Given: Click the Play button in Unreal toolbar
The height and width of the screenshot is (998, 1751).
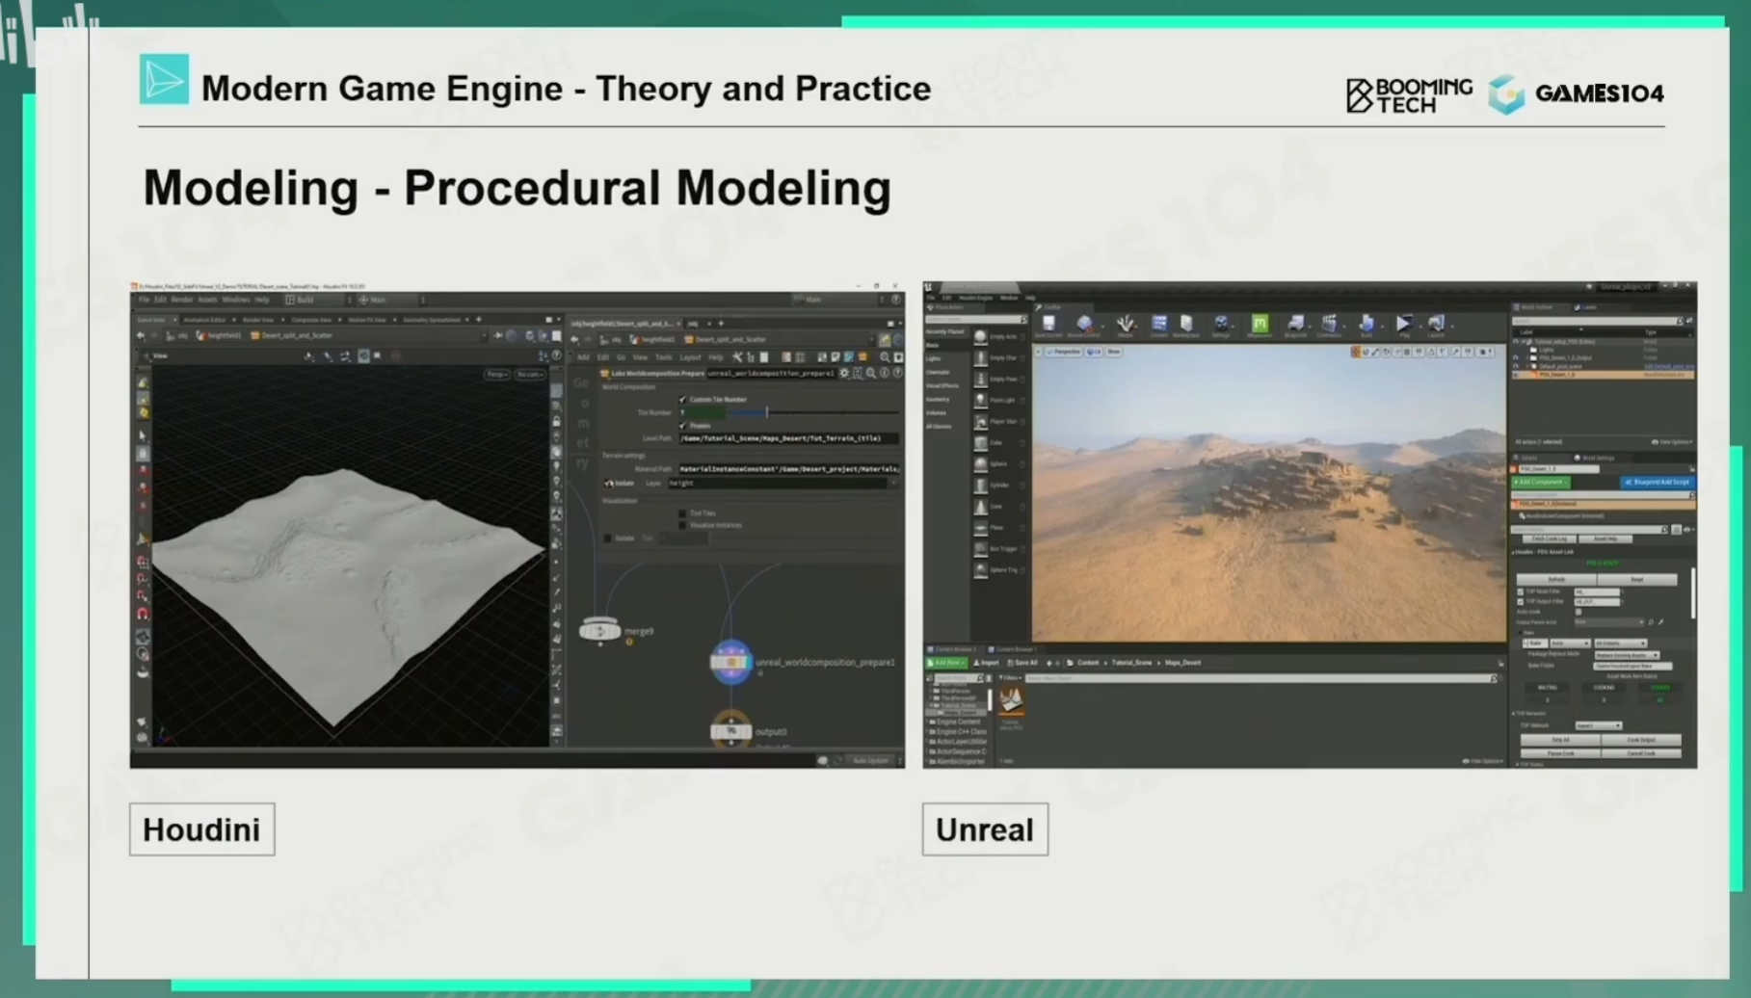Looking at the screenshot, I should 1403,325.
